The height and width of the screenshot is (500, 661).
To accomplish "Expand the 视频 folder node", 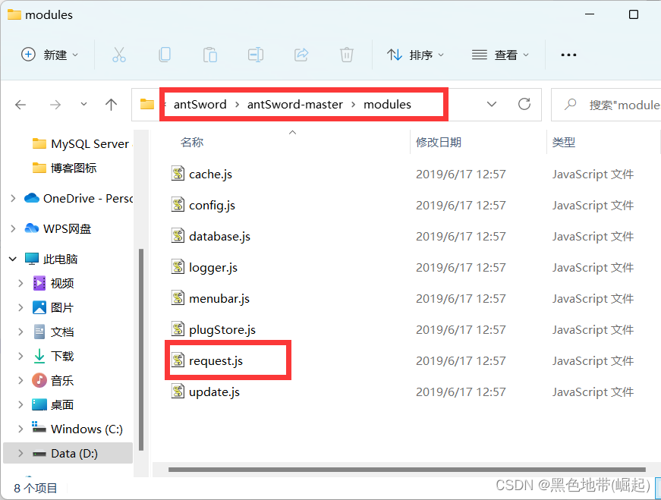I will point(20,283).
